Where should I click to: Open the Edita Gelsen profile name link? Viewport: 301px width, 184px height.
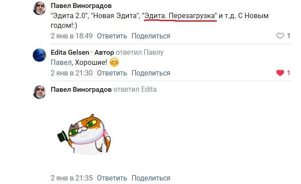point(70,53)
